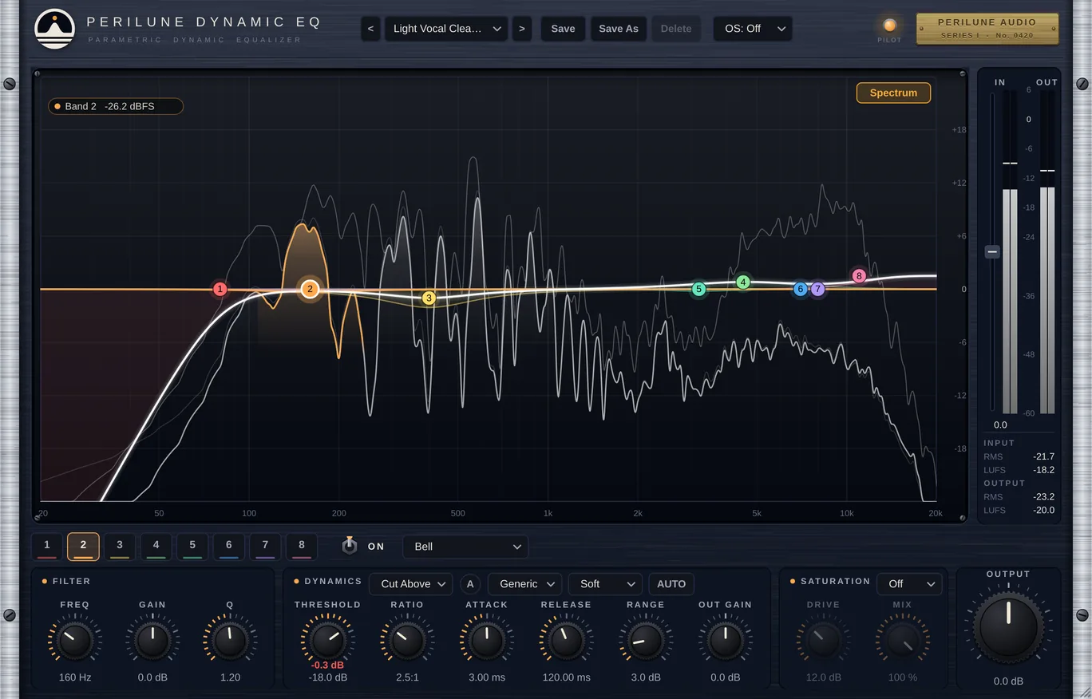Toggle band power switch next to ON
1092x699 pixels.
tap(349, 546)
